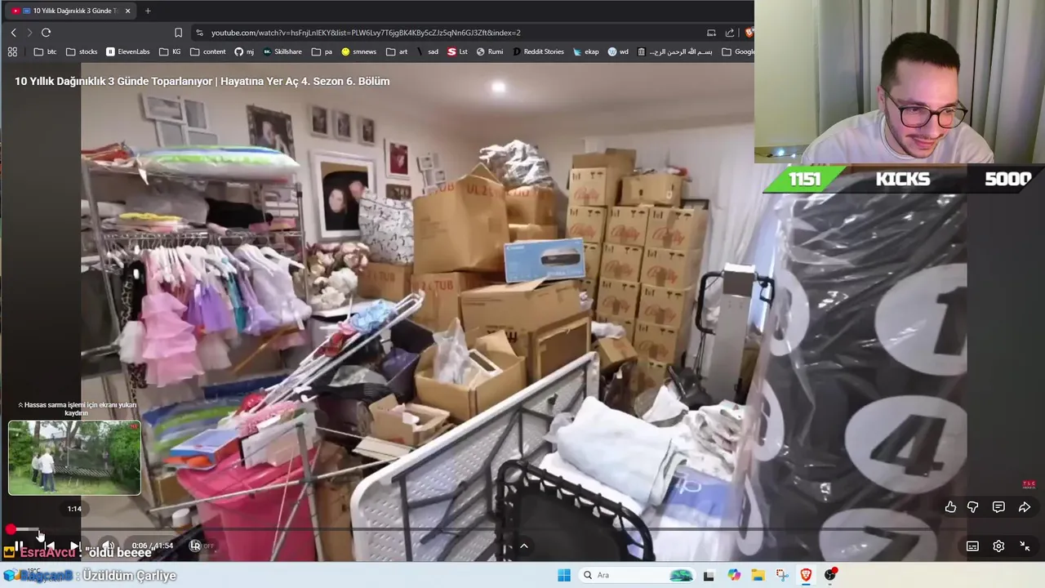Open the apps grid in bookmarks bar
Image resolution: width=1045 pixels, height=588 pixels.
[x=12, y=51]
